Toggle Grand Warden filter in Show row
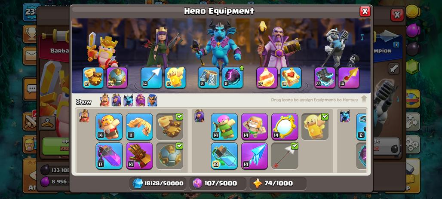The height and width of the screenshot is (199, 442). pyautogui.click(x=140, y=100)
